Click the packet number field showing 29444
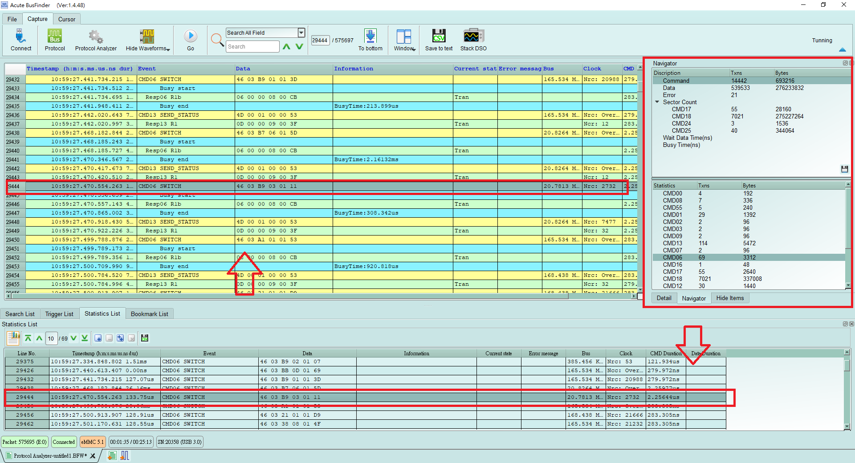This screenshot has width=855, height=463. (x=320, y=40)
